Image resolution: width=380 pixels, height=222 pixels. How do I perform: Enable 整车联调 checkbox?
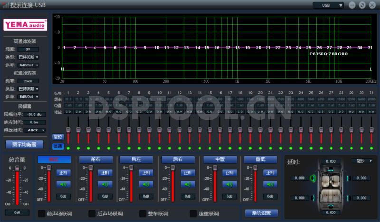143,213
